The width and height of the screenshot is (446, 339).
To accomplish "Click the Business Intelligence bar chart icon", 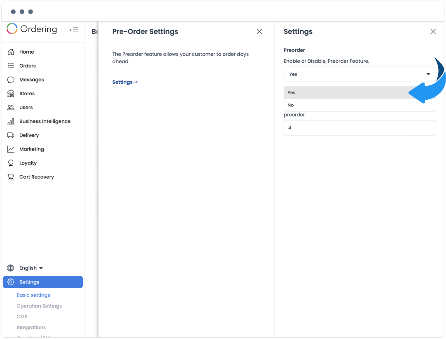I will (x=11, y=121).
